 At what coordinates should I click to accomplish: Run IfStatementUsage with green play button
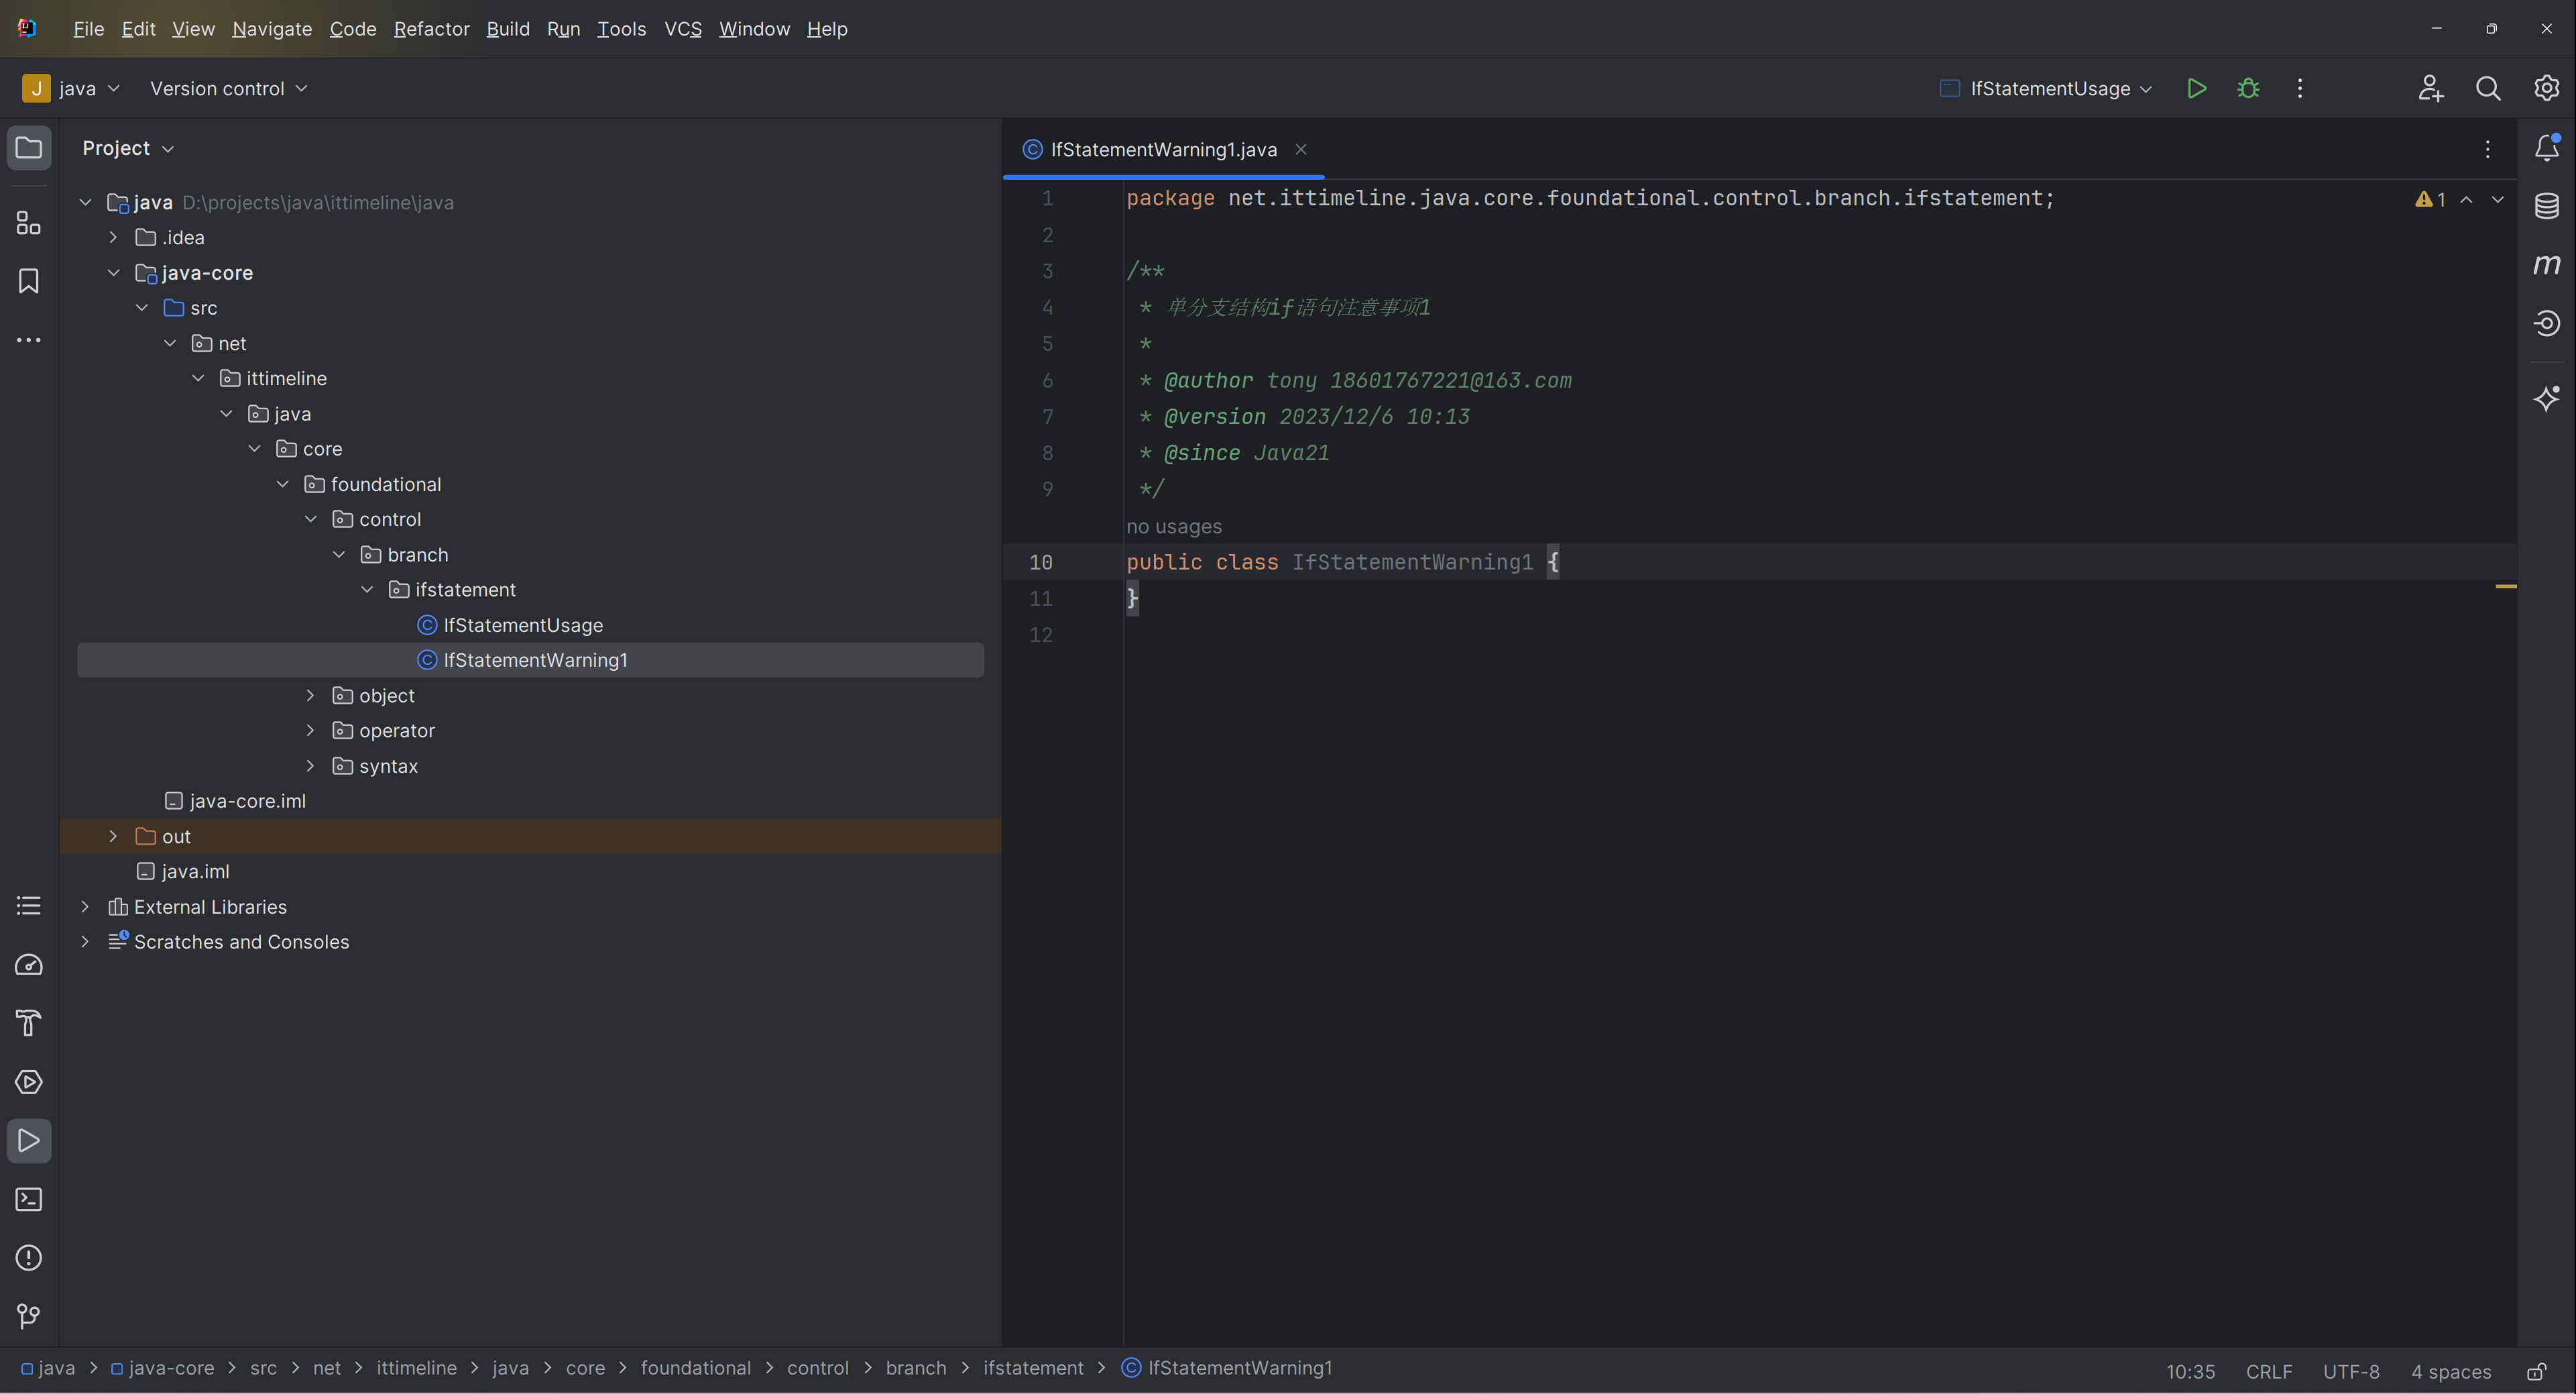(x=2196, y=88)
